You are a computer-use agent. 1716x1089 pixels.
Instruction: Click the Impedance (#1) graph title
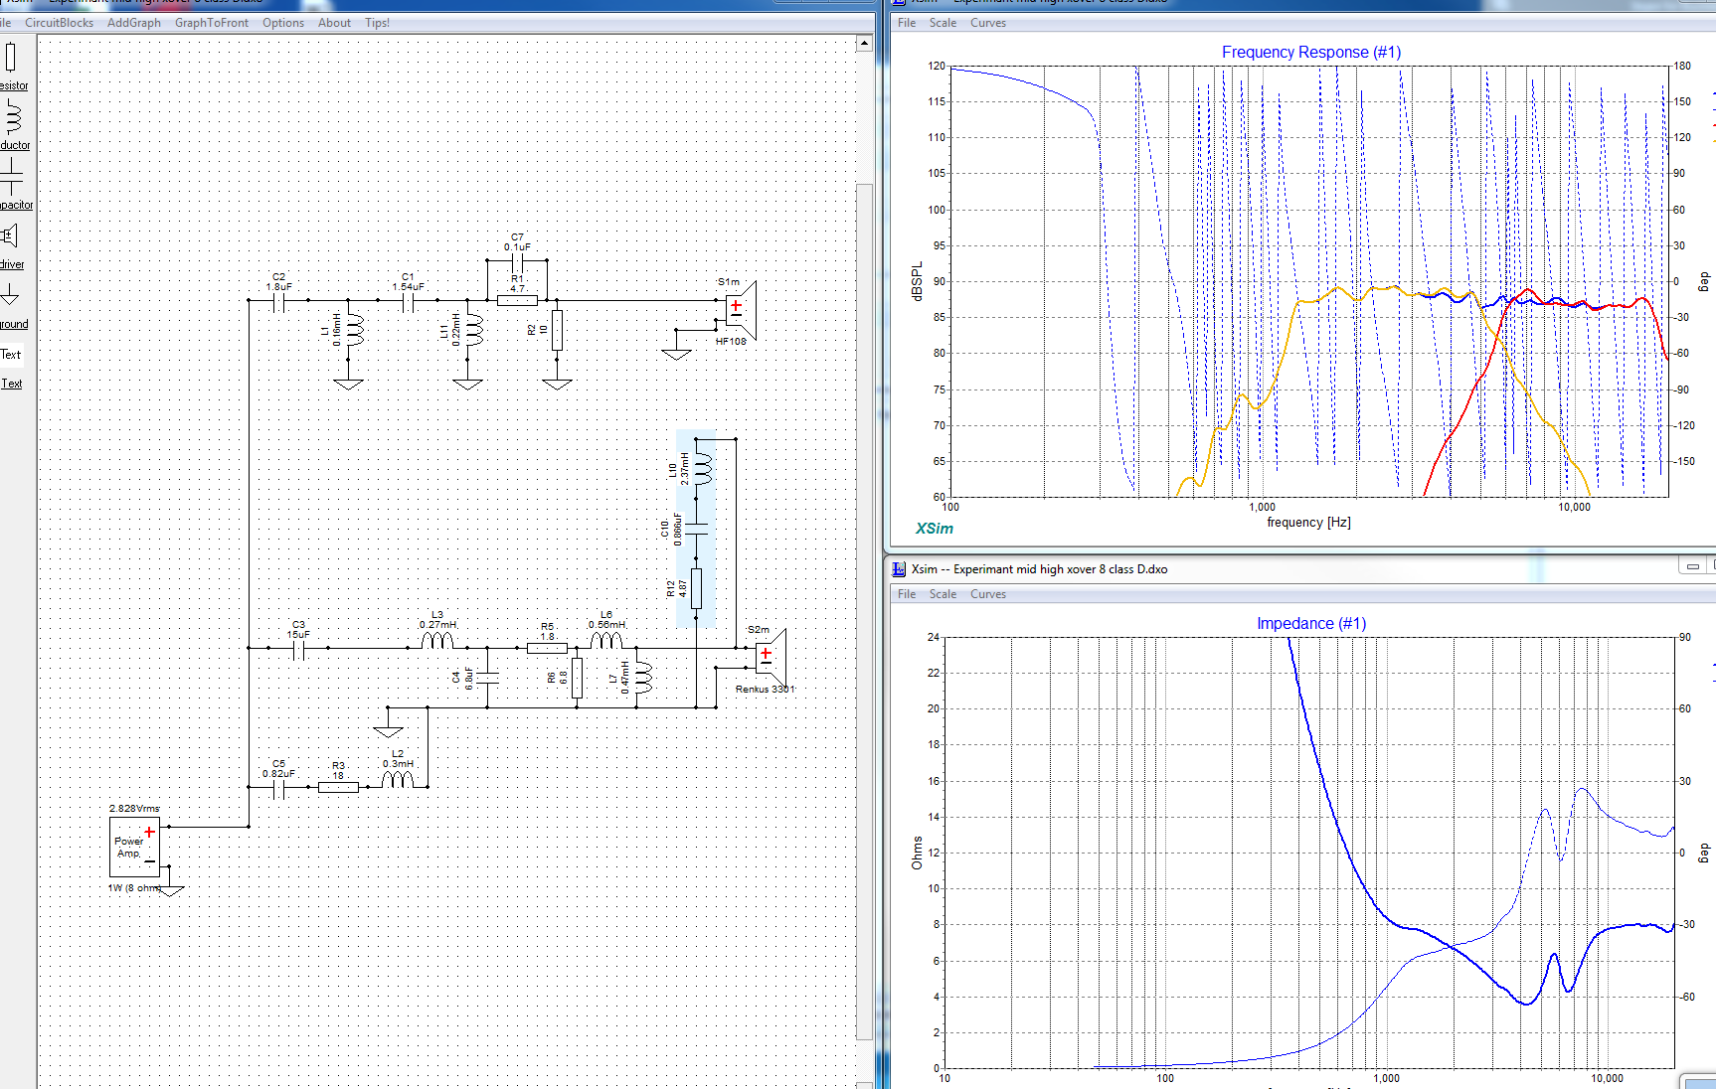[1311, 623]
